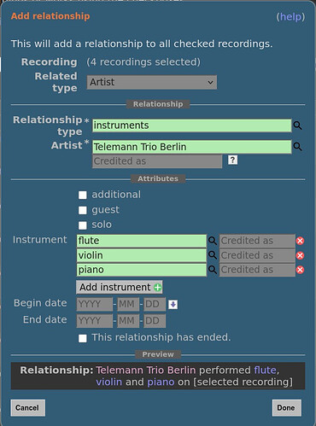Click the search icon for the flute instrument
The height and width of the screenshot is (426, 316).
click(213, 241)
